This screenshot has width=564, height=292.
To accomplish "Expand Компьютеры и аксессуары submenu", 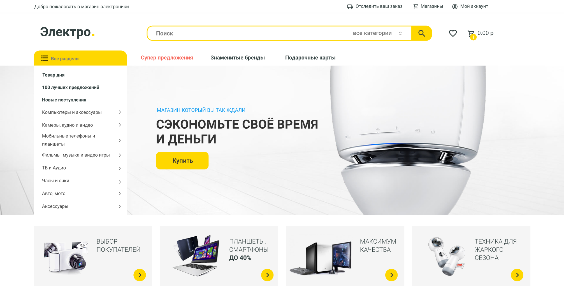I will [120, 112].
